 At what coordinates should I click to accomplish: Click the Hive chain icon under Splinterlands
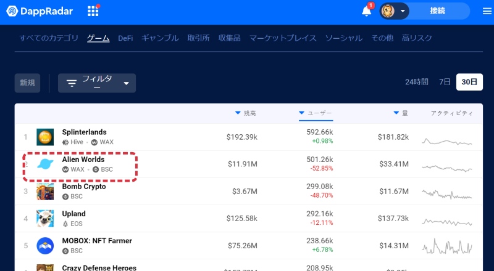[x=65, y=142]
